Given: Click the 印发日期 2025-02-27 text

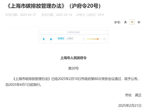Looking at the screenshot, I should click(21, 15).
